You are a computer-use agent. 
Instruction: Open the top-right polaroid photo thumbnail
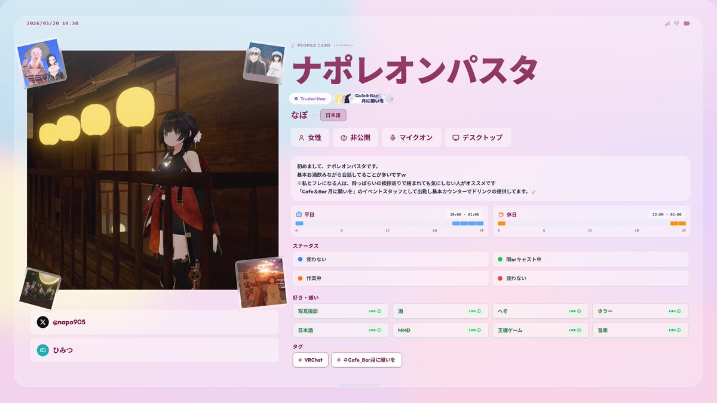pos(264,61)
